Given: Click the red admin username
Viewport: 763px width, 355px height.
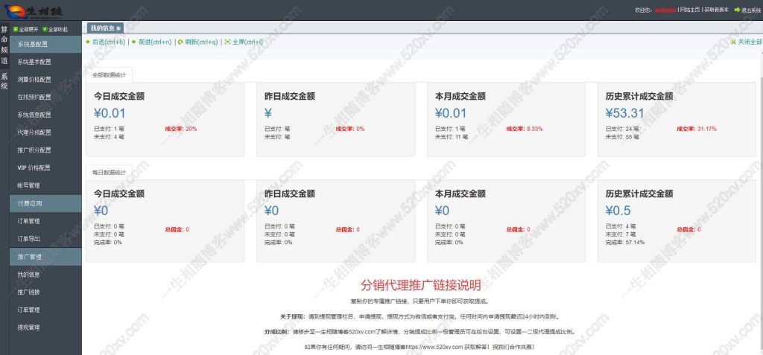Looking at the screenshot, I should tap(665, 10).
